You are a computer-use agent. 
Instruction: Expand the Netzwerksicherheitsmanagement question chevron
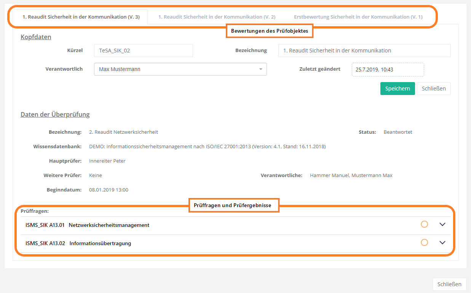click(x=442, y=225)
